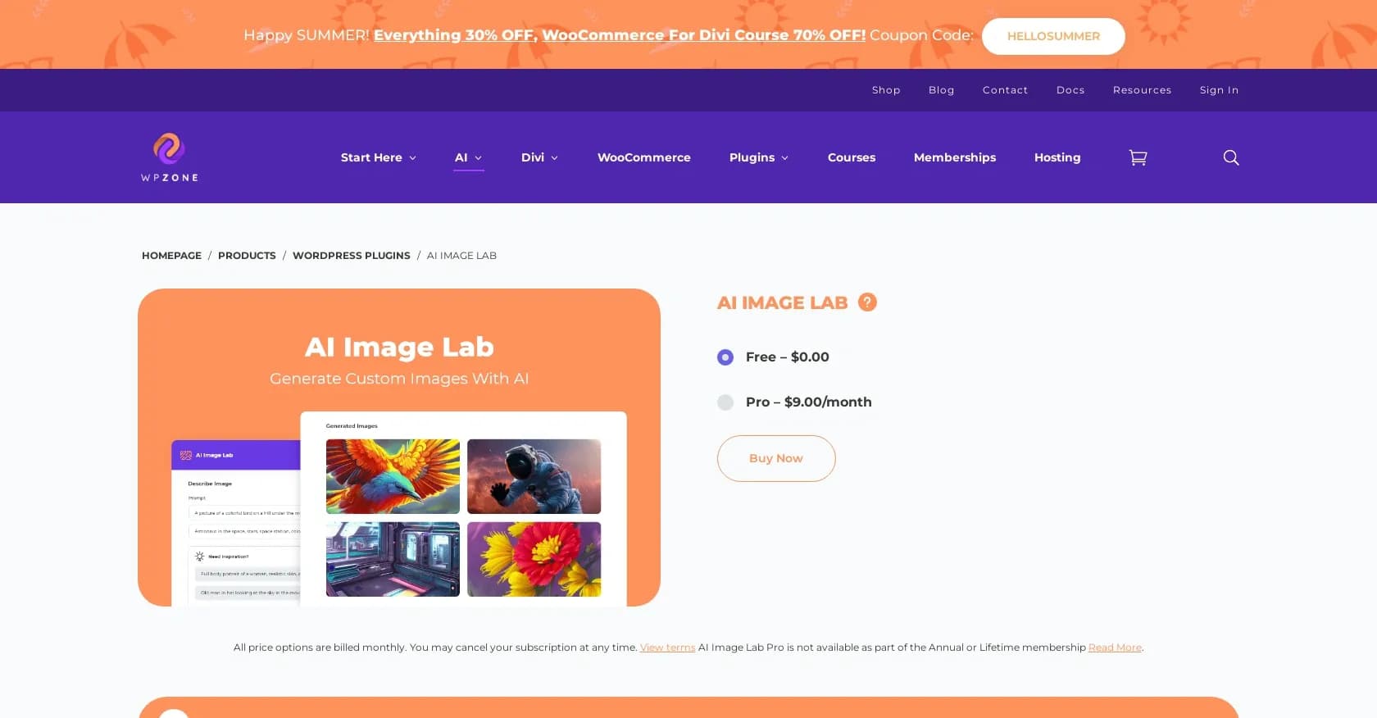This screenshot has height=718, width=1377.
Task: Open the Contact link
Action: tap(1006, 90)
